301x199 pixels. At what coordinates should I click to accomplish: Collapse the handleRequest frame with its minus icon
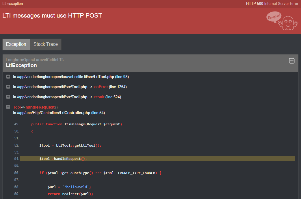click(8, 107)
